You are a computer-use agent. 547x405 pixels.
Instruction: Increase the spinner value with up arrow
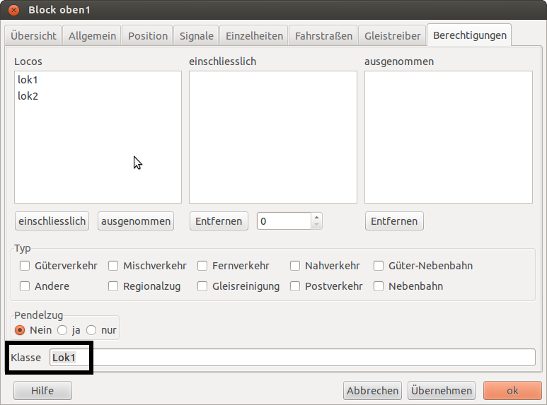click(x=316, y=217)
